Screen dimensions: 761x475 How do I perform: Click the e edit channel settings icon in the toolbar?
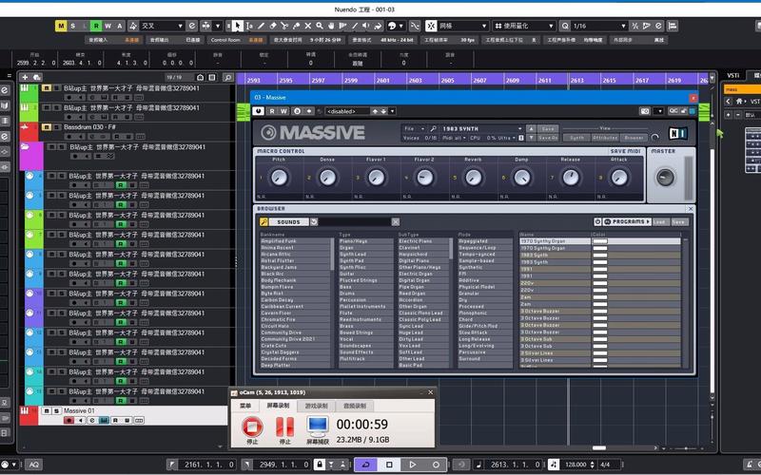pos(192,26)
